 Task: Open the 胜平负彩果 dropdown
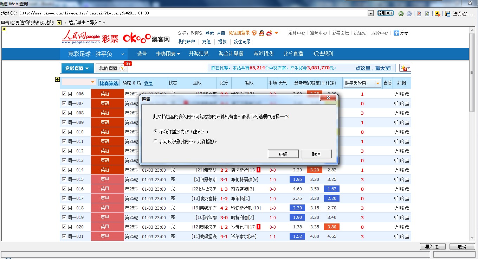tap(378, 83)
